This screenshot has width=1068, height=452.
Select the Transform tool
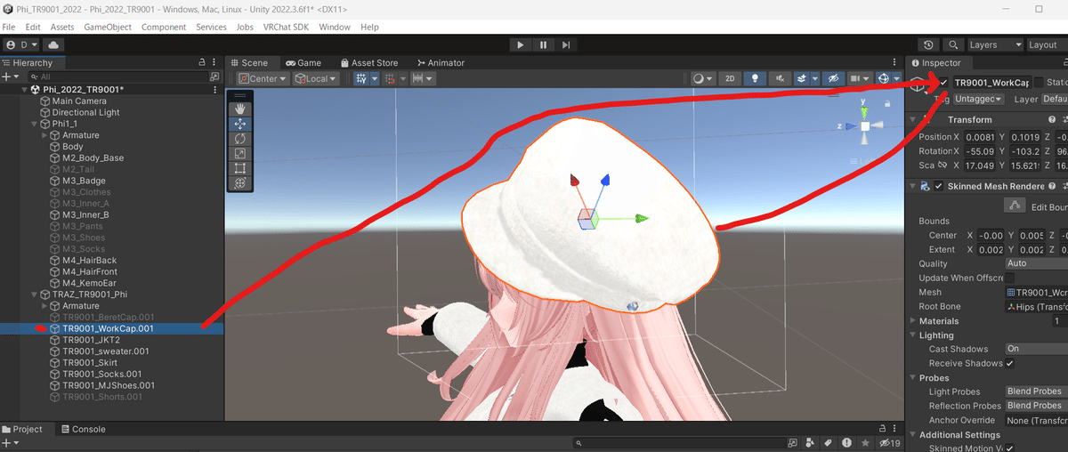(239, 182)
